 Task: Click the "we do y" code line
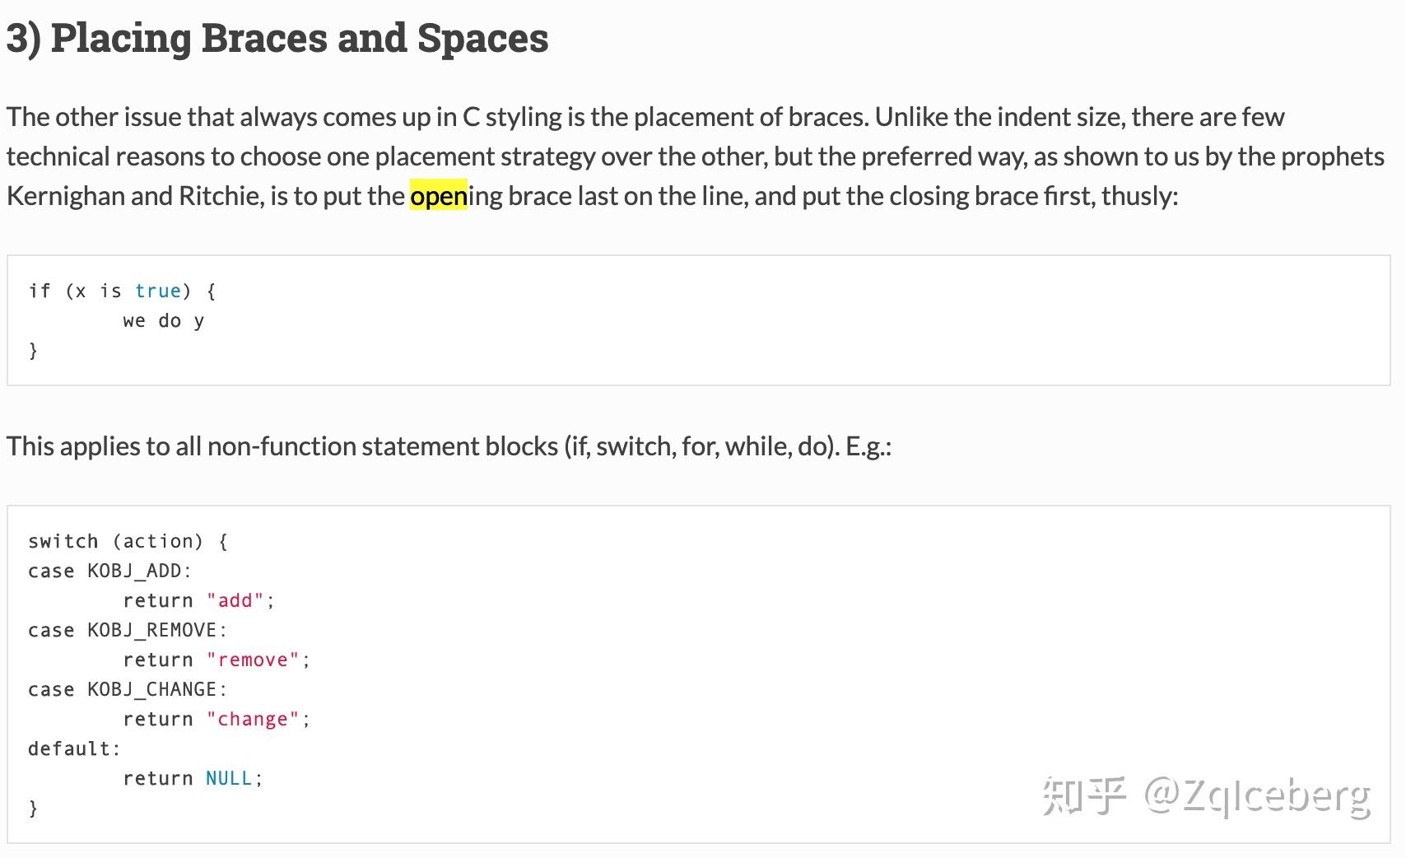pyautogui.click(x=163, y=321)
